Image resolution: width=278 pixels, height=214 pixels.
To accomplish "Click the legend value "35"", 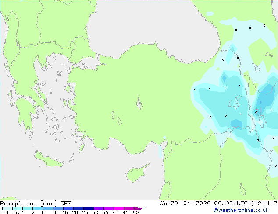I will click(x=105, y=212).
